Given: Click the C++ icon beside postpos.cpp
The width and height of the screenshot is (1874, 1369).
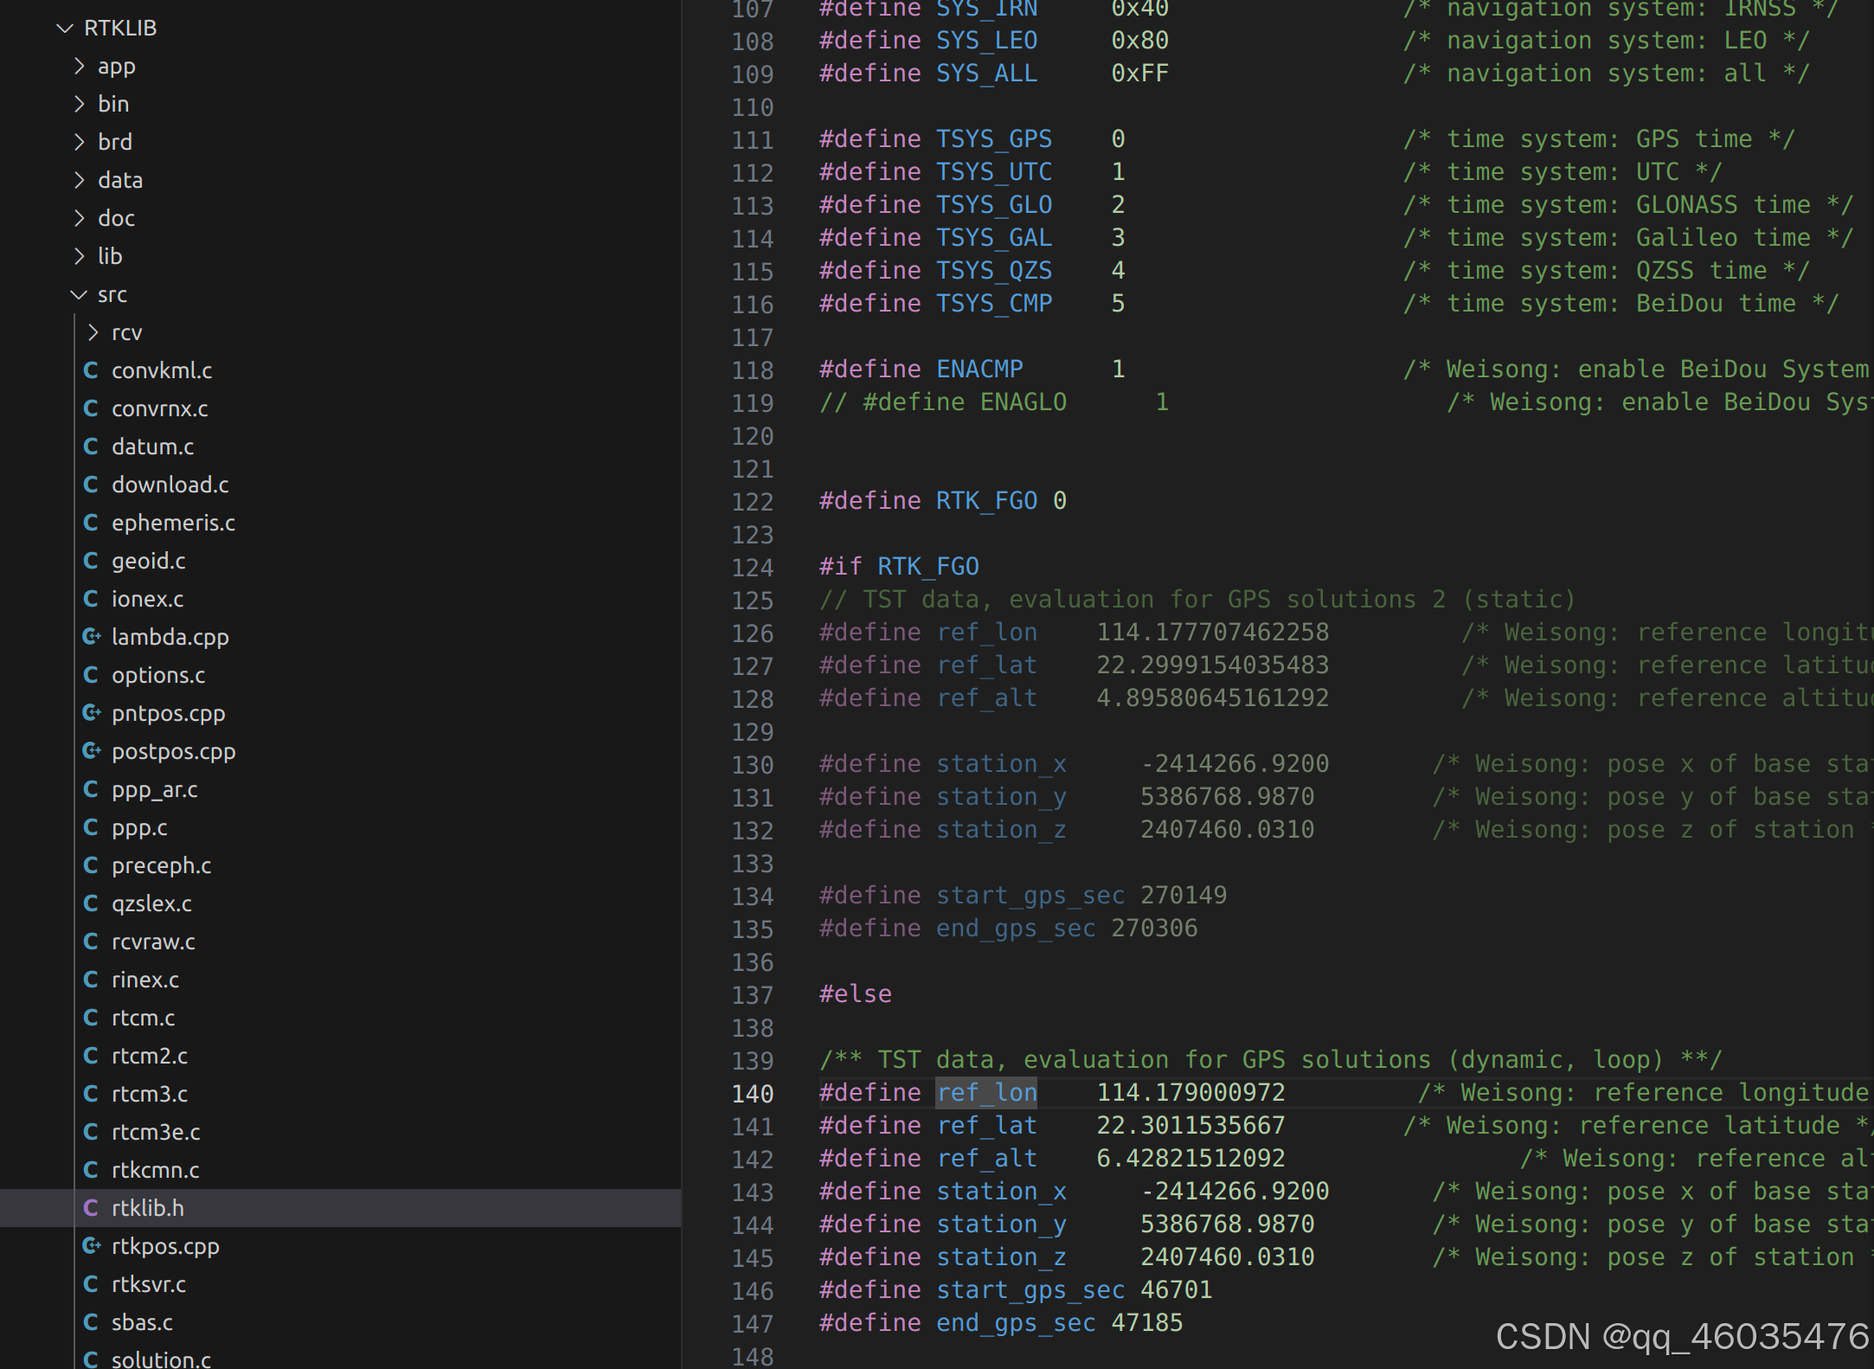Looking at the screenshot, I should pos(92,750).
